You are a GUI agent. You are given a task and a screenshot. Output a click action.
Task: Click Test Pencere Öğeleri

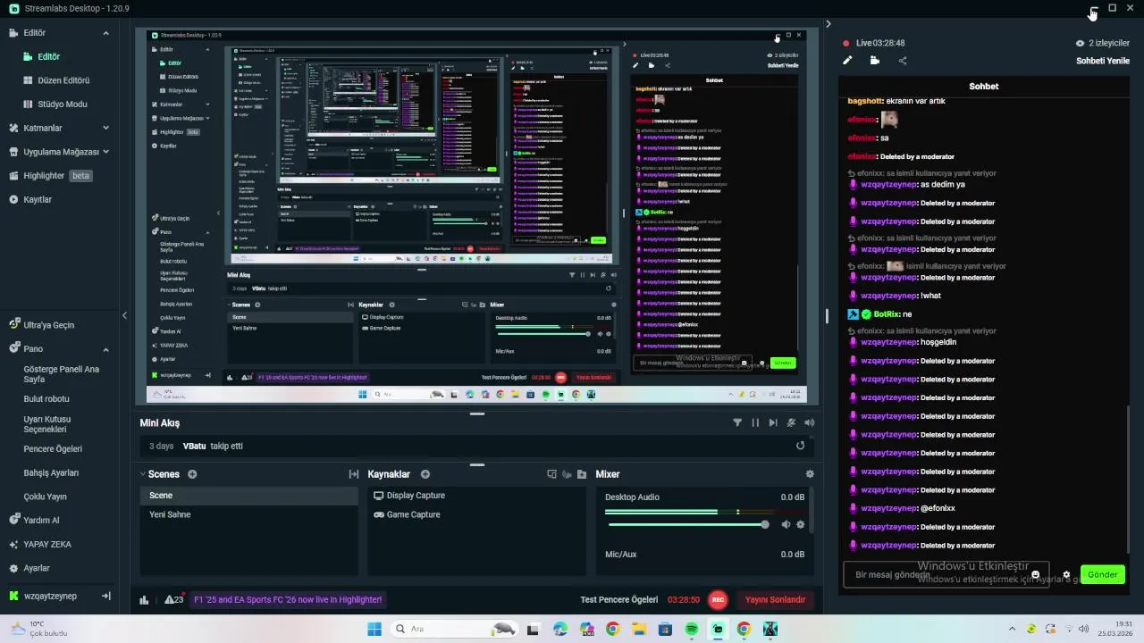[618, 600]
